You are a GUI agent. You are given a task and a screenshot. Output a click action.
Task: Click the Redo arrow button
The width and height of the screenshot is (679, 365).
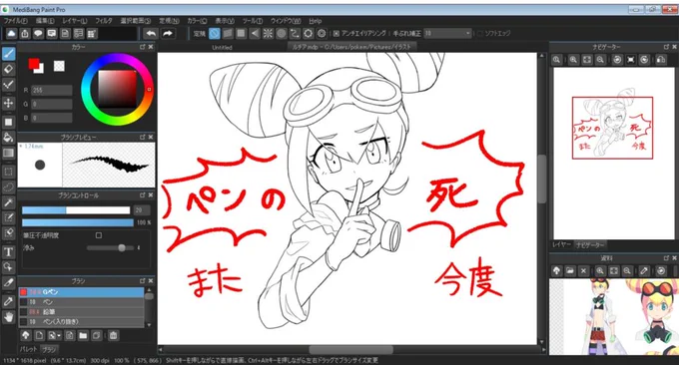pyautogui.click(x=168, y=33)
